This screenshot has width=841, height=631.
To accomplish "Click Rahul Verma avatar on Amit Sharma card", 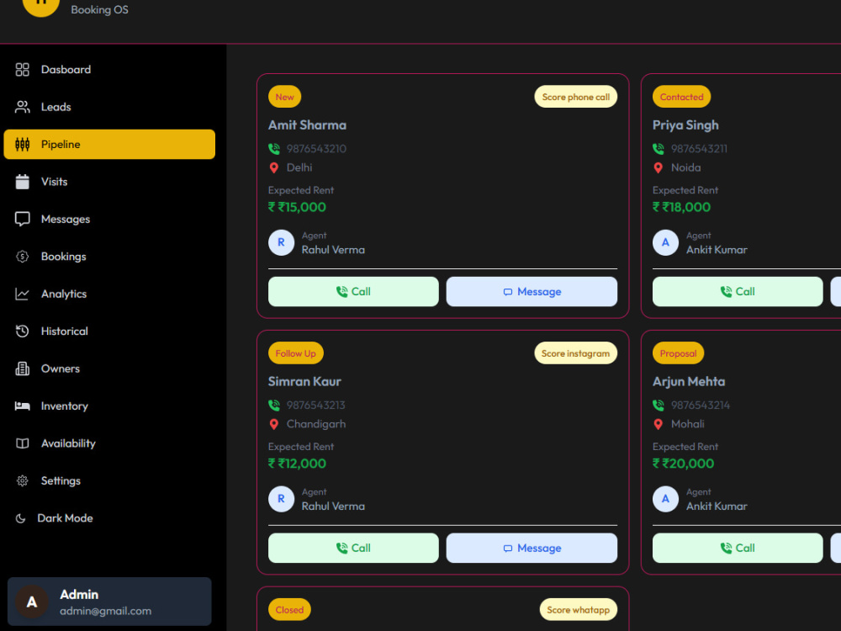I will pos(281,242).
